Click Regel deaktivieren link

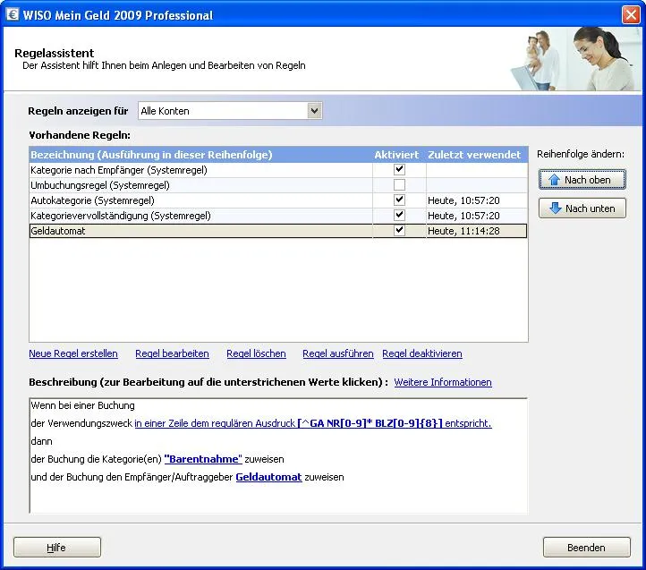tap(422, 353)
